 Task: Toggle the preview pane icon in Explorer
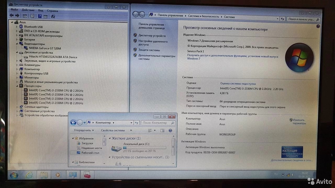162,130
